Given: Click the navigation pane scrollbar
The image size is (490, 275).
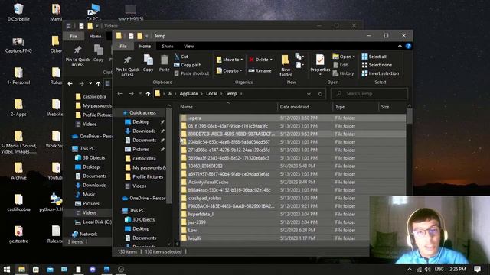Looking at the screenshot, I should coord(169,156).
